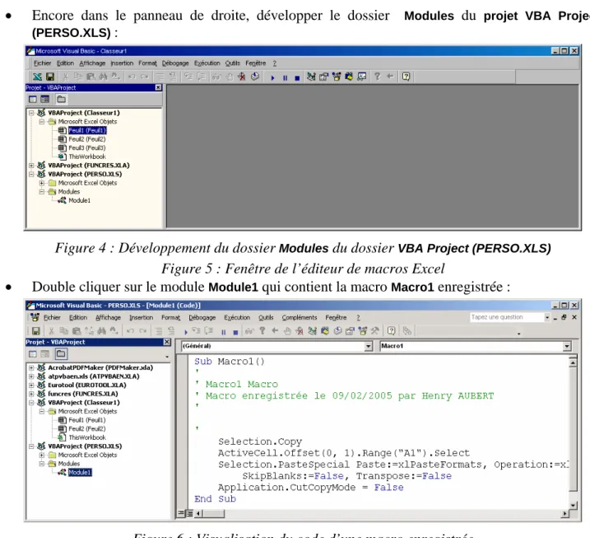Collapse VBAProject (Classeur1) node in top window

tap(31, 113)
